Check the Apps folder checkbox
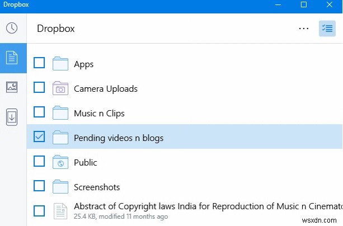 [39, 63]
